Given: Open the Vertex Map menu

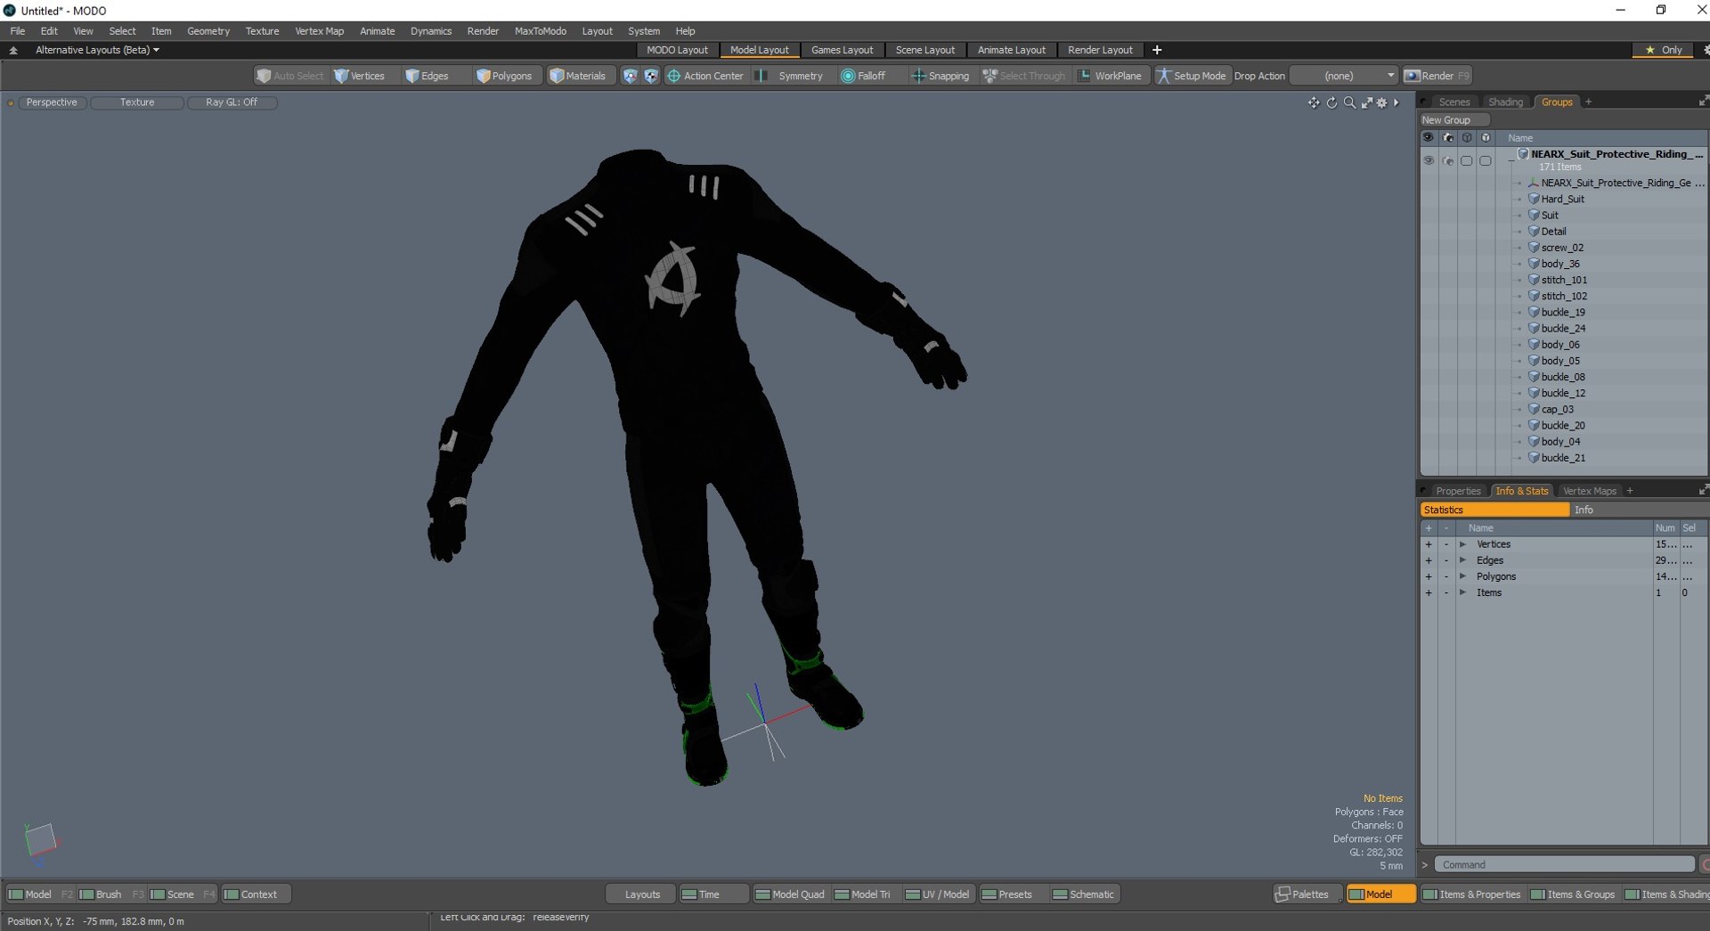Looking at the screenshot, I should 319,31.
